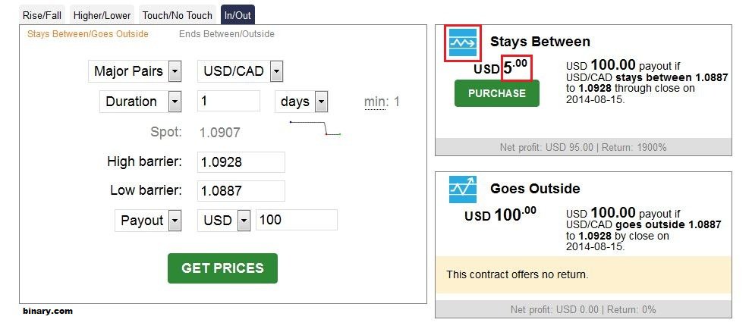
Task: Click the High barrier input field
Action: (241, 162)
